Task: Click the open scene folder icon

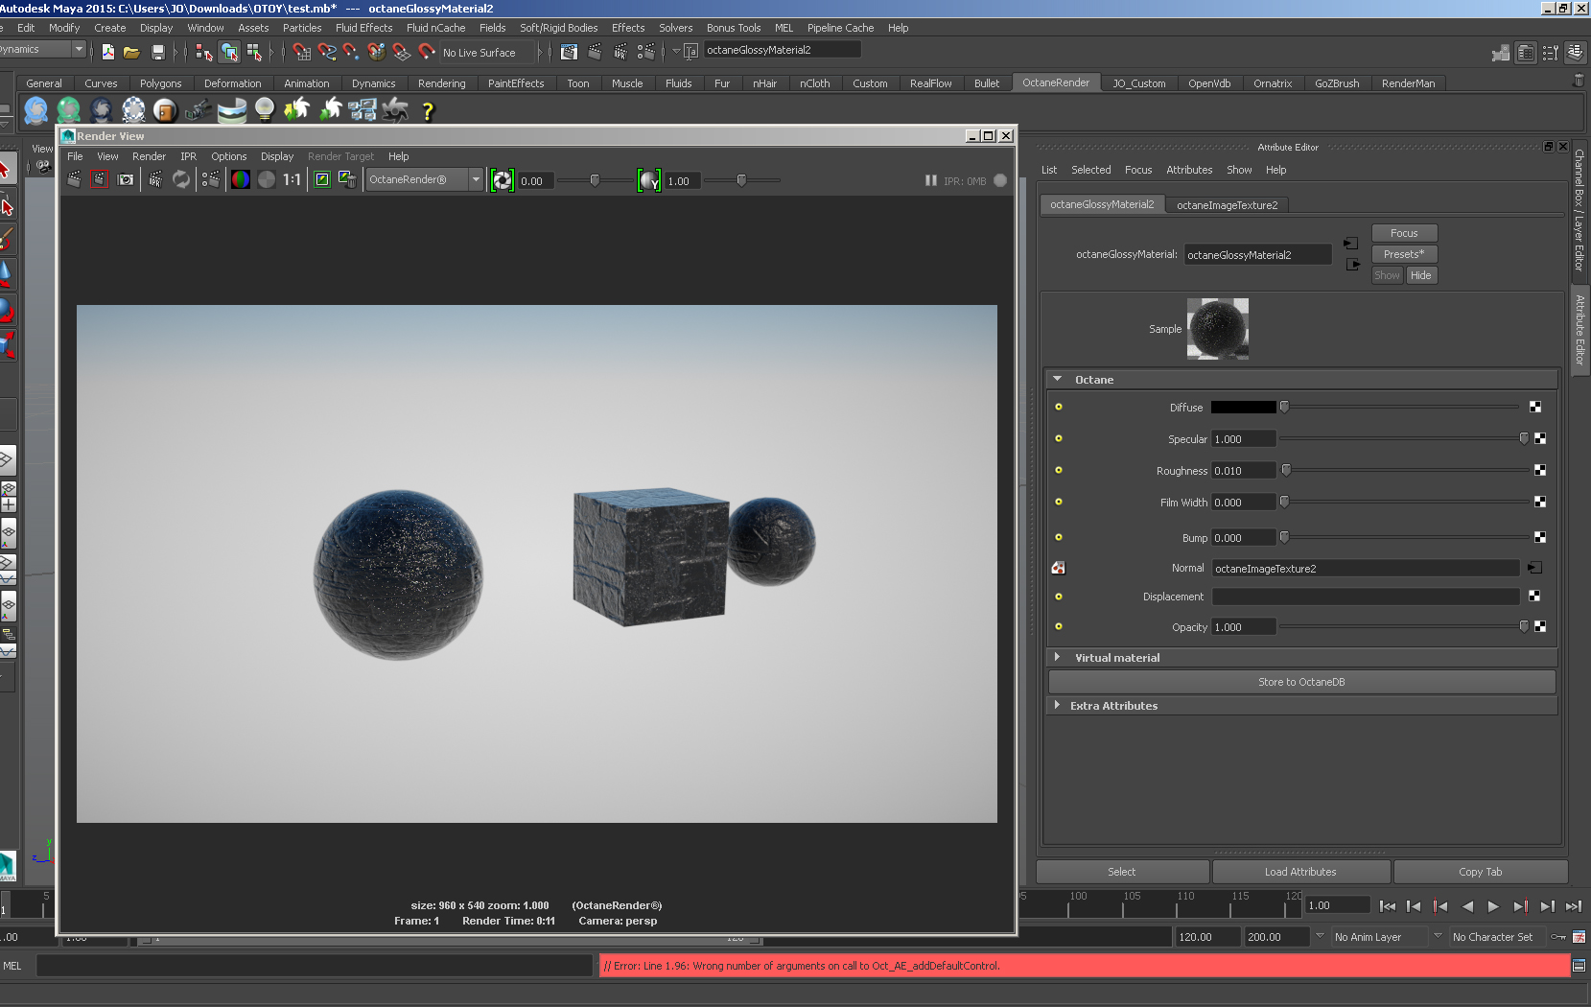Action: point(132,52)
